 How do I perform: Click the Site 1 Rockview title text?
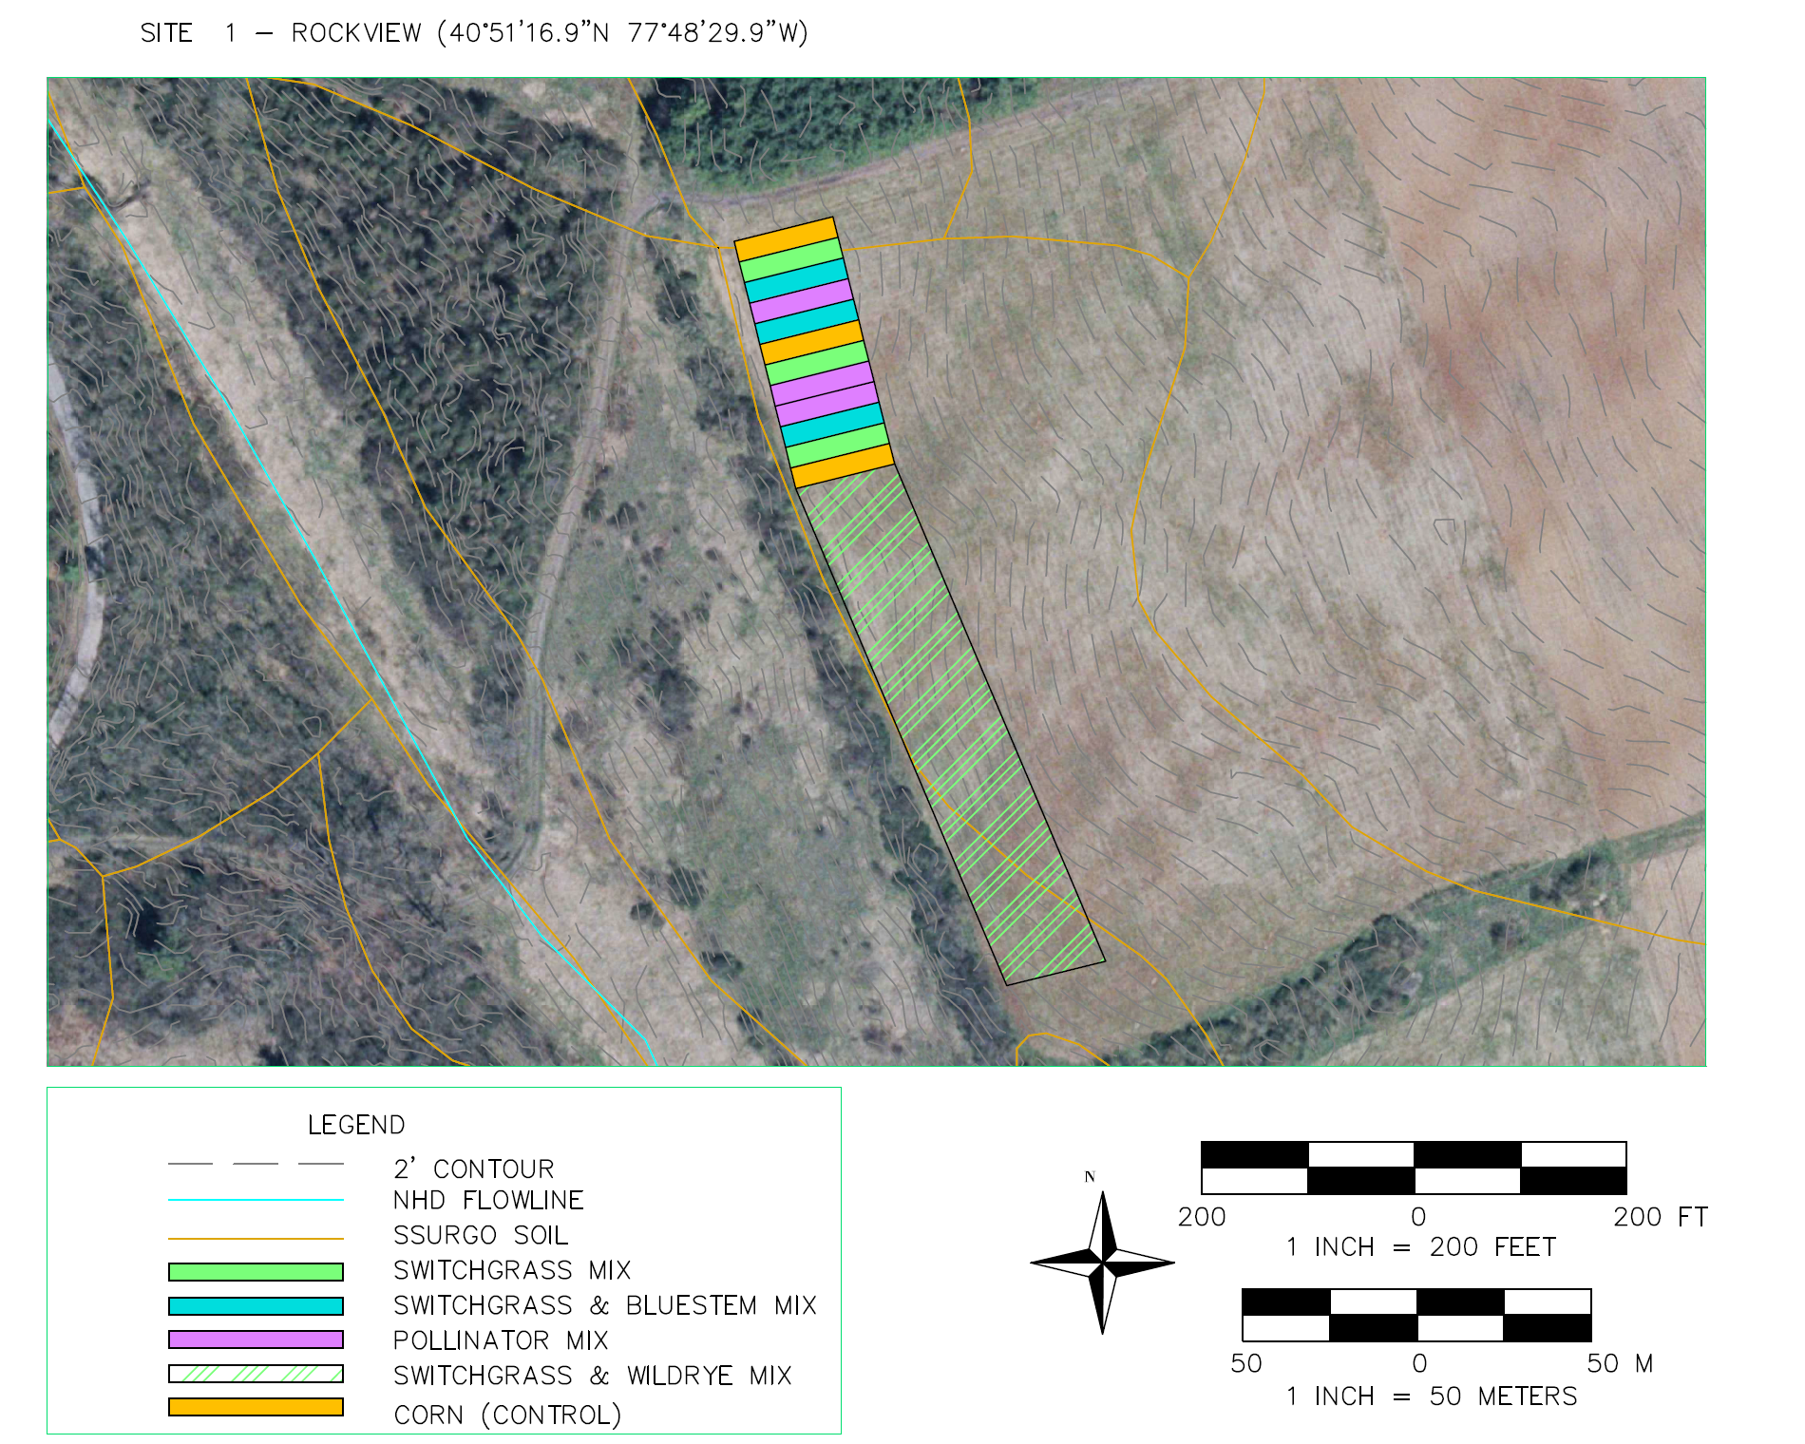click(x=474, y=33)
